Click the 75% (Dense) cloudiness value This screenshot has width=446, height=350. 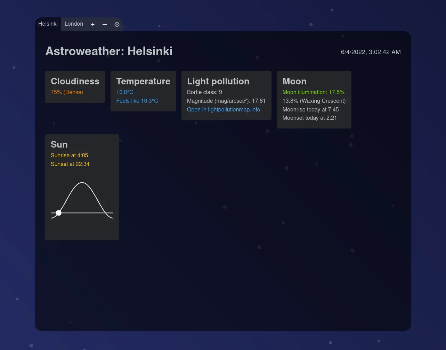(x=67, y=92)
